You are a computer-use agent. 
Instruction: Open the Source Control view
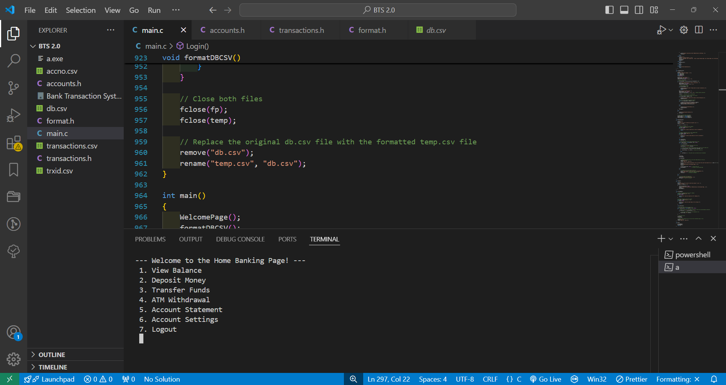(x=14, y=88)
